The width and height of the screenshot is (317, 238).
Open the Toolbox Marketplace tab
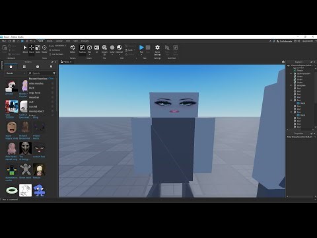click(x=11, y=67)
